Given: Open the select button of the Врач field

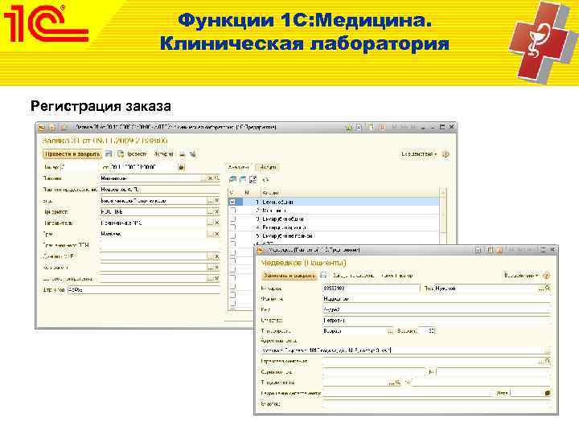Looking at the screenshot, I should tap(210, 235).
